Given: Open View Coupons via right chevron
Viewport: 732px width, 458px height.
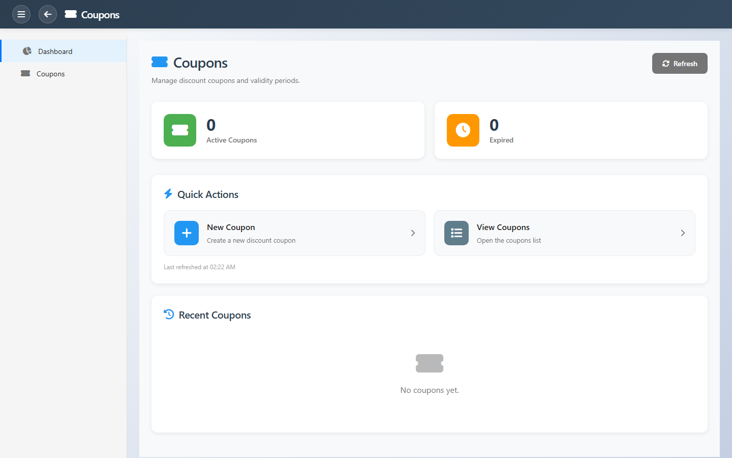Looking at the screenshot, I should pyautogui.click(x=683, y=233).
